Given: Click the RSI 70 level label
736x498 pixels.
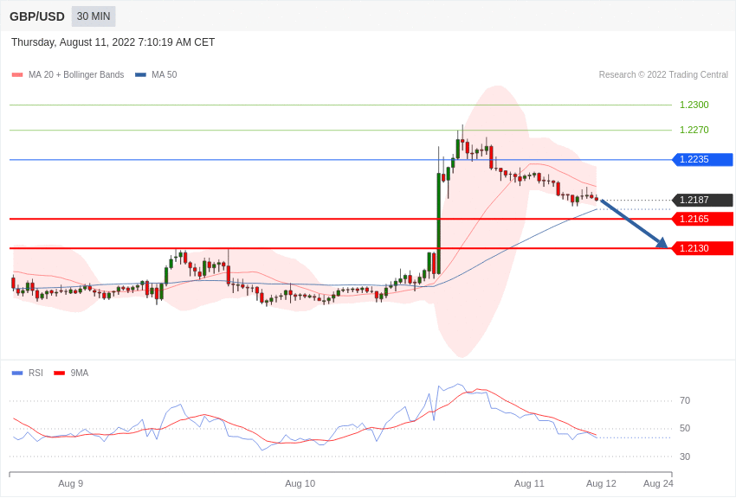Looking at the screenshot, I should point(685,400).
